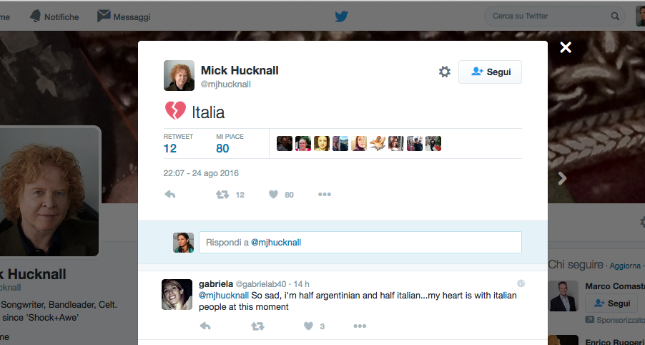Click the Twitter bird logo
The image size is (645, 345).
pyautogui.click(x=341, y=16)
